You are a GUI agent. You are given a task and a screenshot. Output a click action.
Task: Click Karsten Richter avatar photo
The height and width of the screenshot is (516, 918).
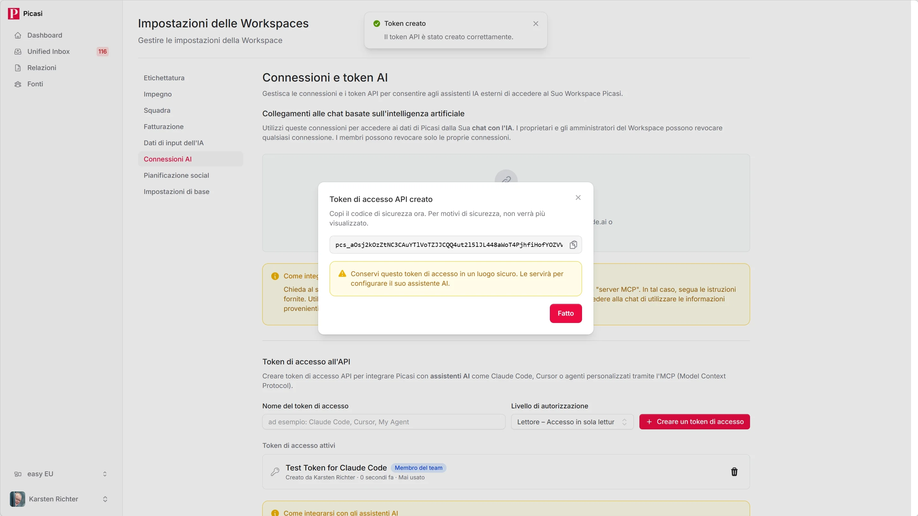point(18,499)
